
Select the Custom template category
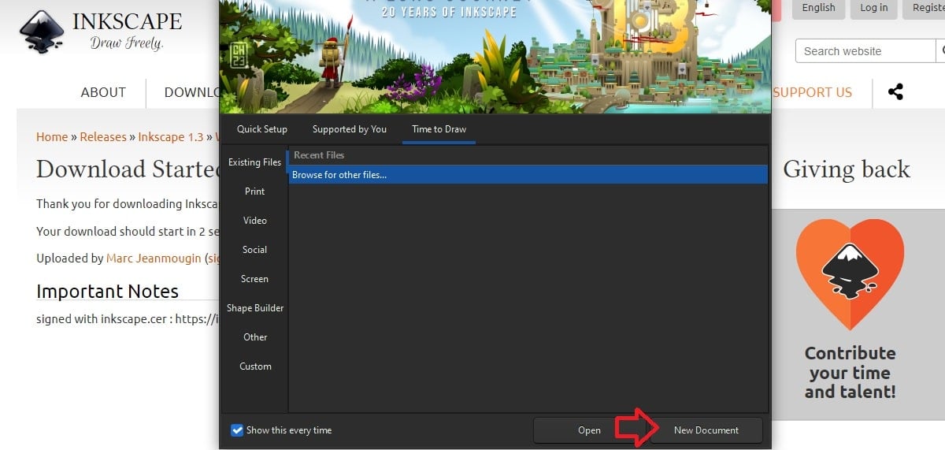click(255, 366)
